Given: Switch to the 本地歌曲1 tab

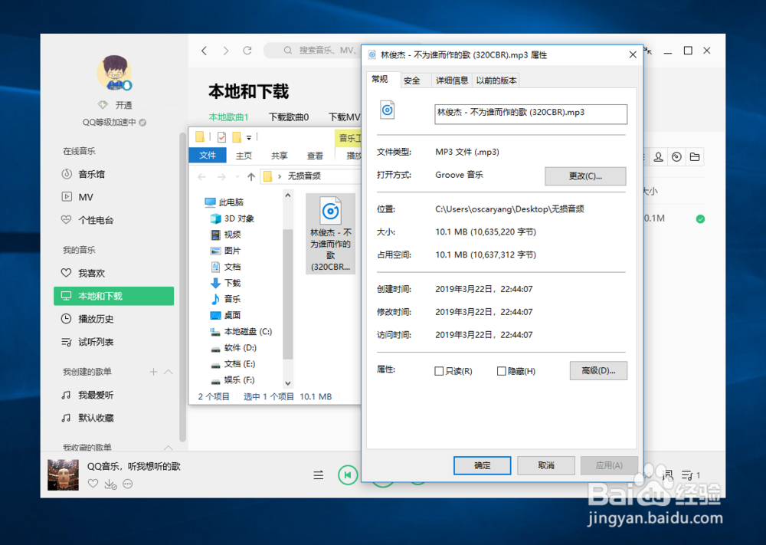Looking at the screenshot, I should (228, 117).
